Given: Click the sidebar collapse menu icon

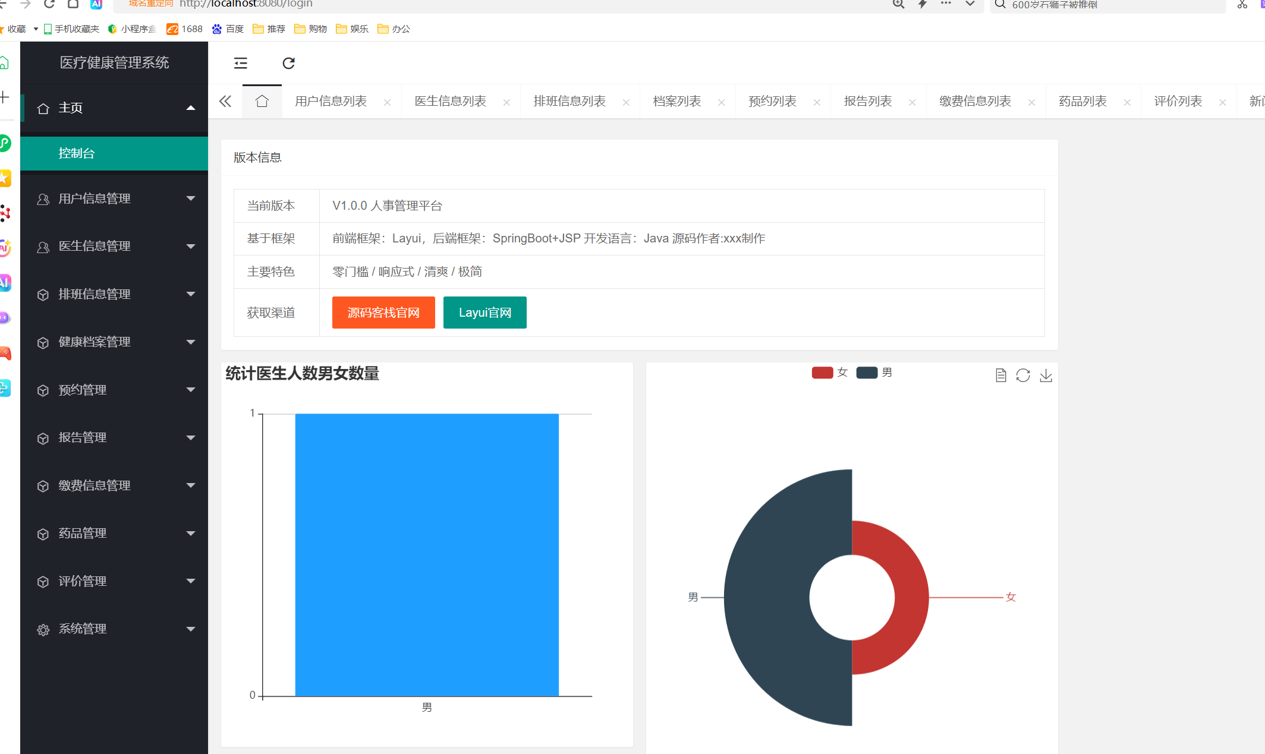Looking at the screenshot, I should [x=240, y=63].
